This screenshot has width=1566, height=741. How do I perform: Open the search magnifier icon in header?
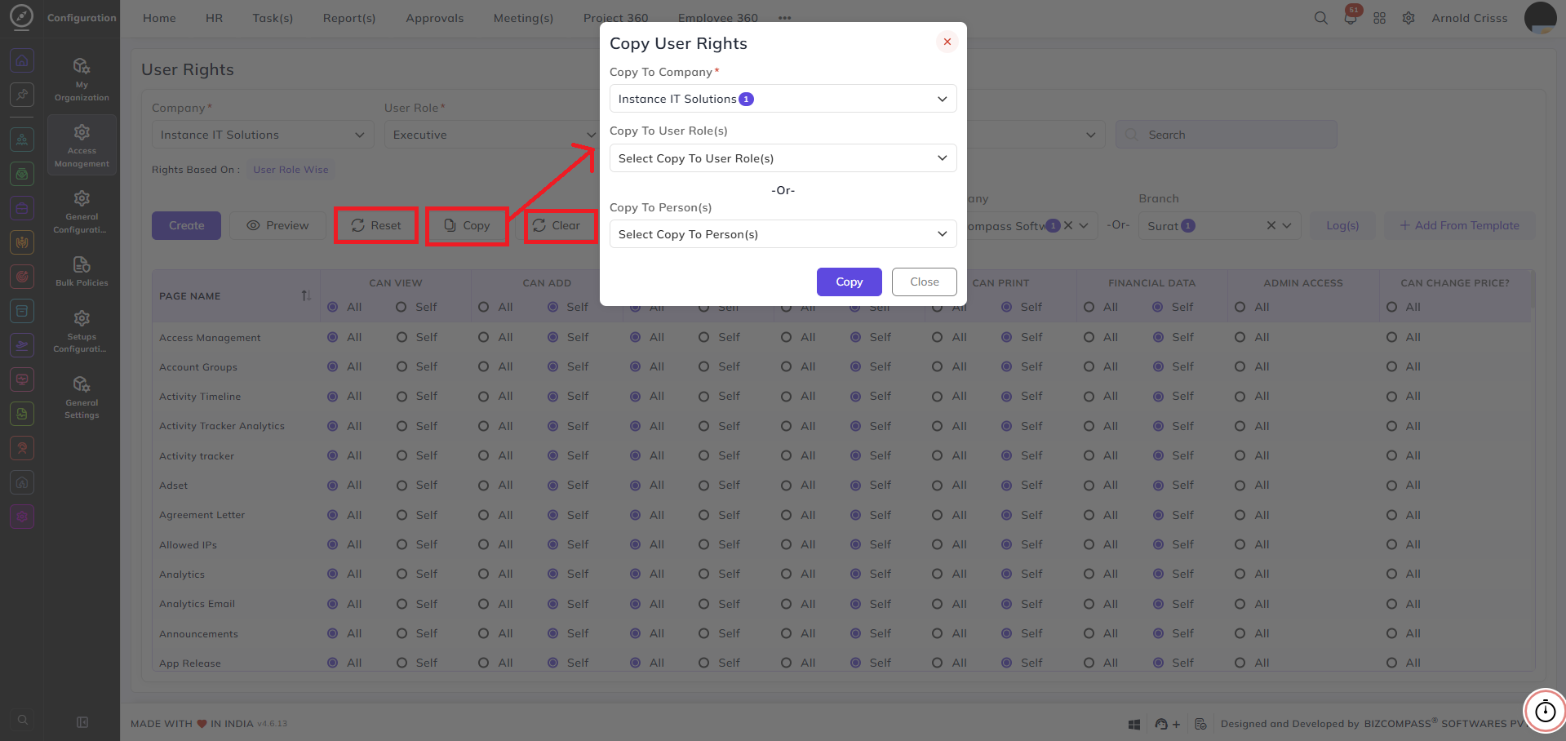1320,18
